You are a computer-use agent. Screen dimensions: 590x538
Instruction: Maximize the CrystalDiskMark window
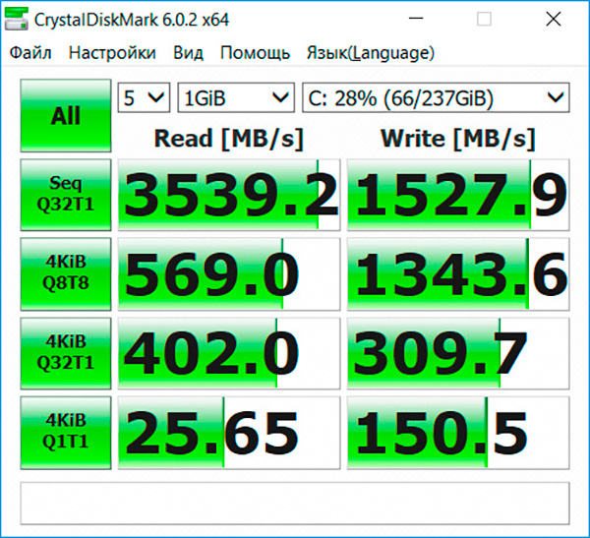(x=485, y=19)
